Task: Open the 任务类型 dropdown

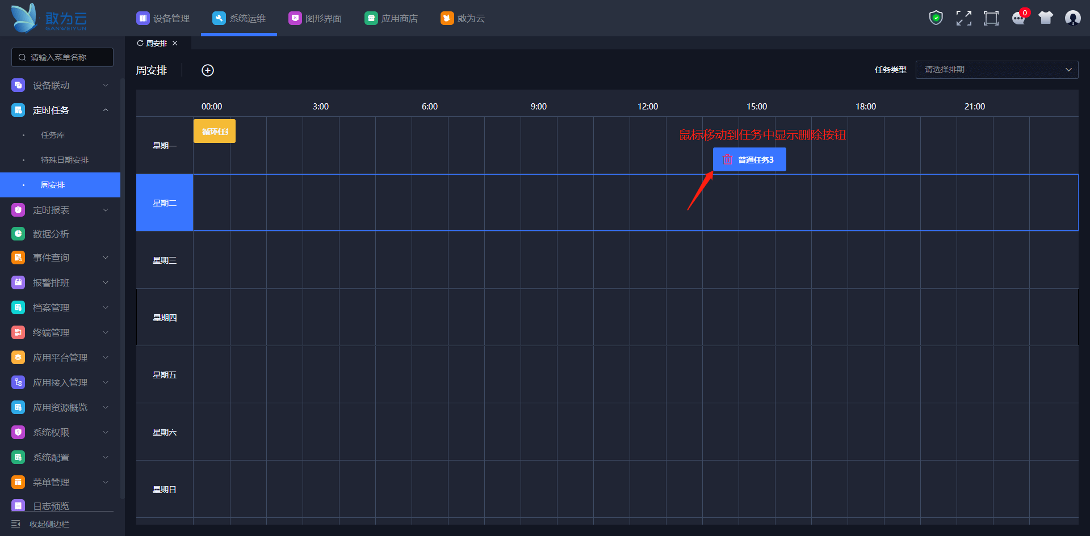Action: [996, 70]
